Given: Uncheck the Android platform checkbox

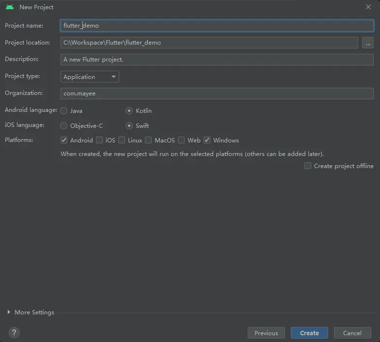Looking at the screenshot, I should (x=64, y=140).
